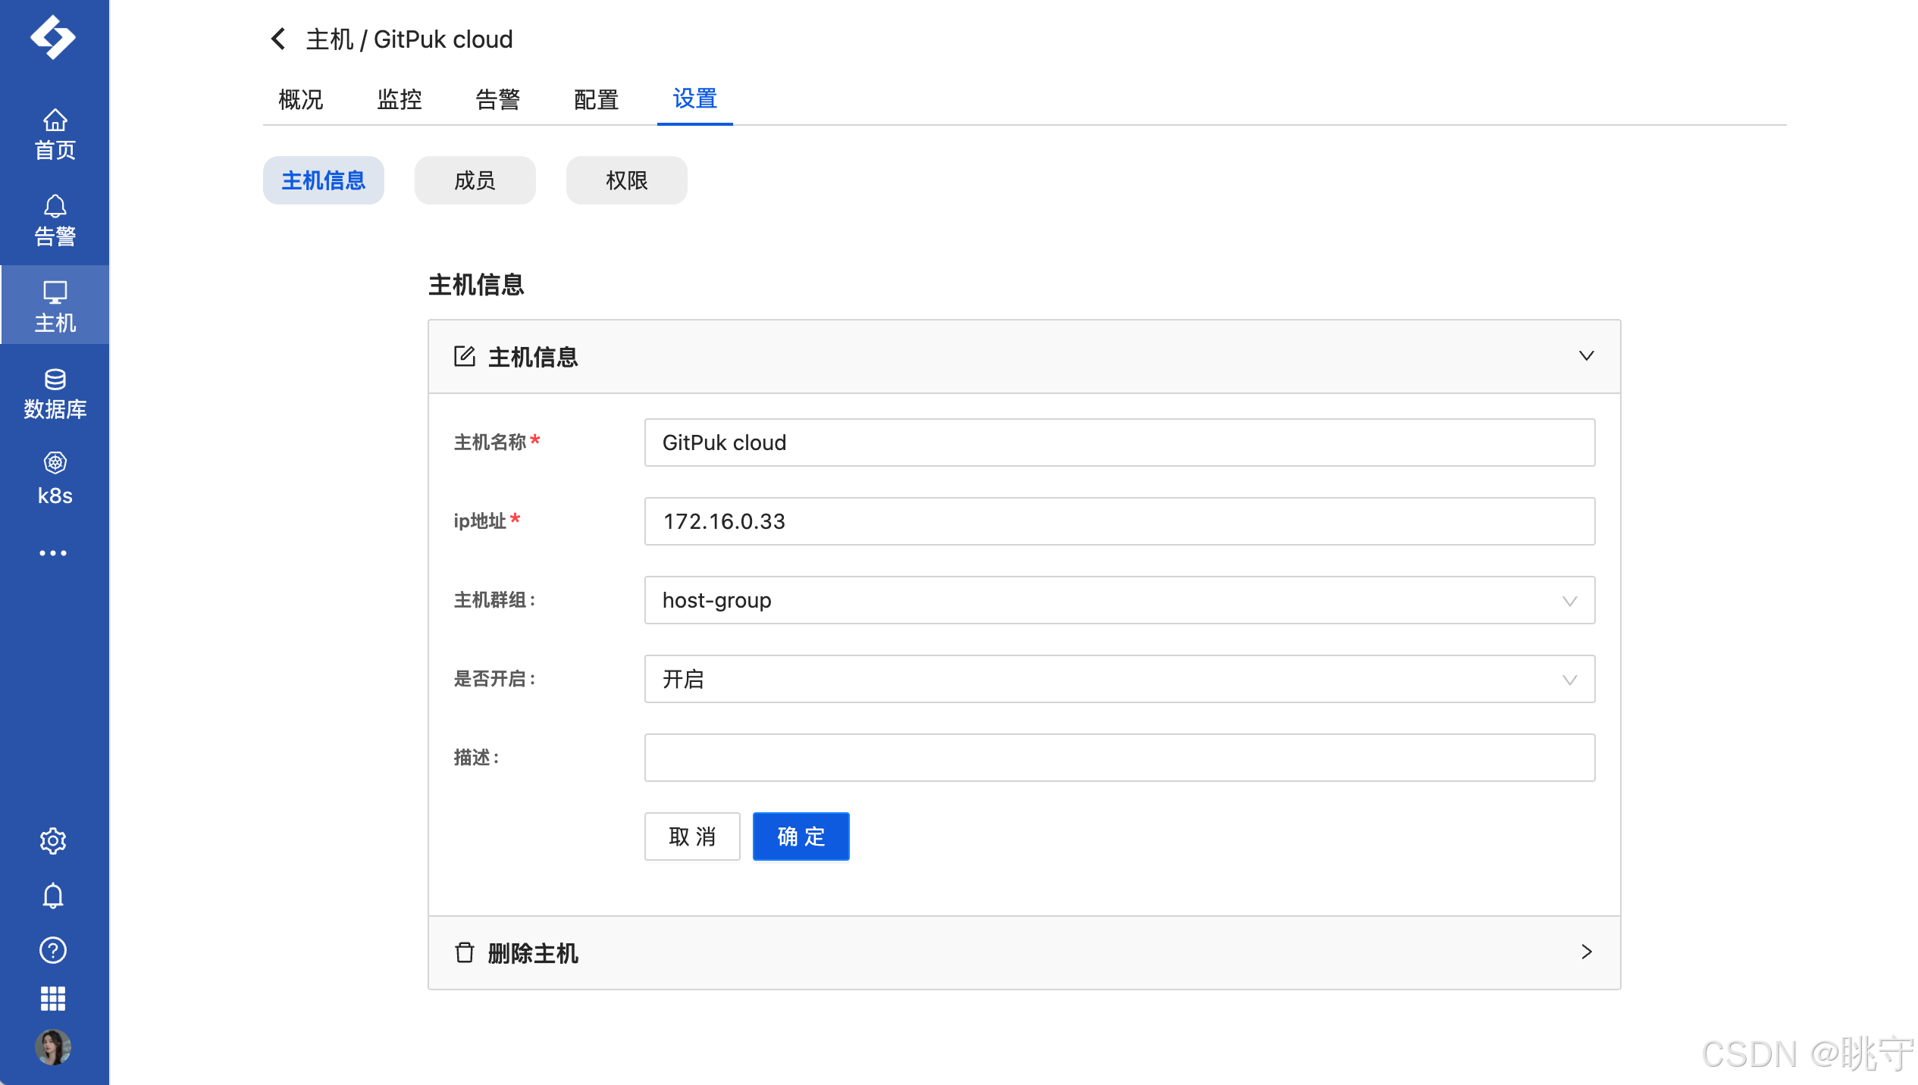Expand the 删除主机 panel chevron
The height and width of the screenshot is (1085, 1918).
[x=1587, y=952]
